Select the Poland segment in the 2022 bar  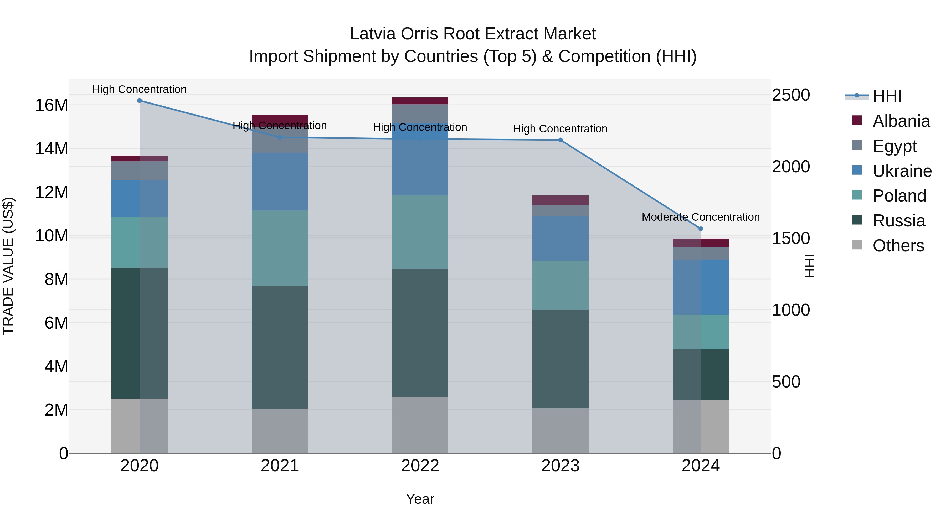[x=420, y=232]
